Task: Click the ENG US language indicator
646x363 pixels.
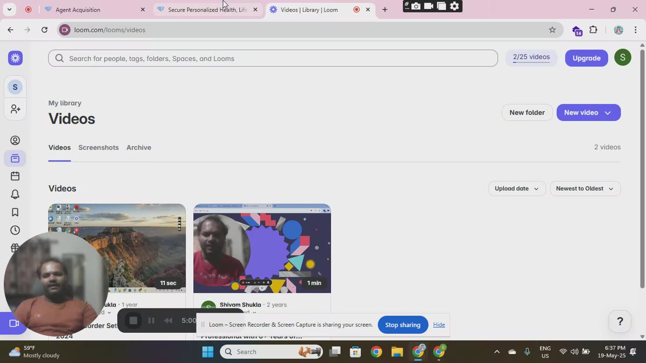Action: (545, 351)
